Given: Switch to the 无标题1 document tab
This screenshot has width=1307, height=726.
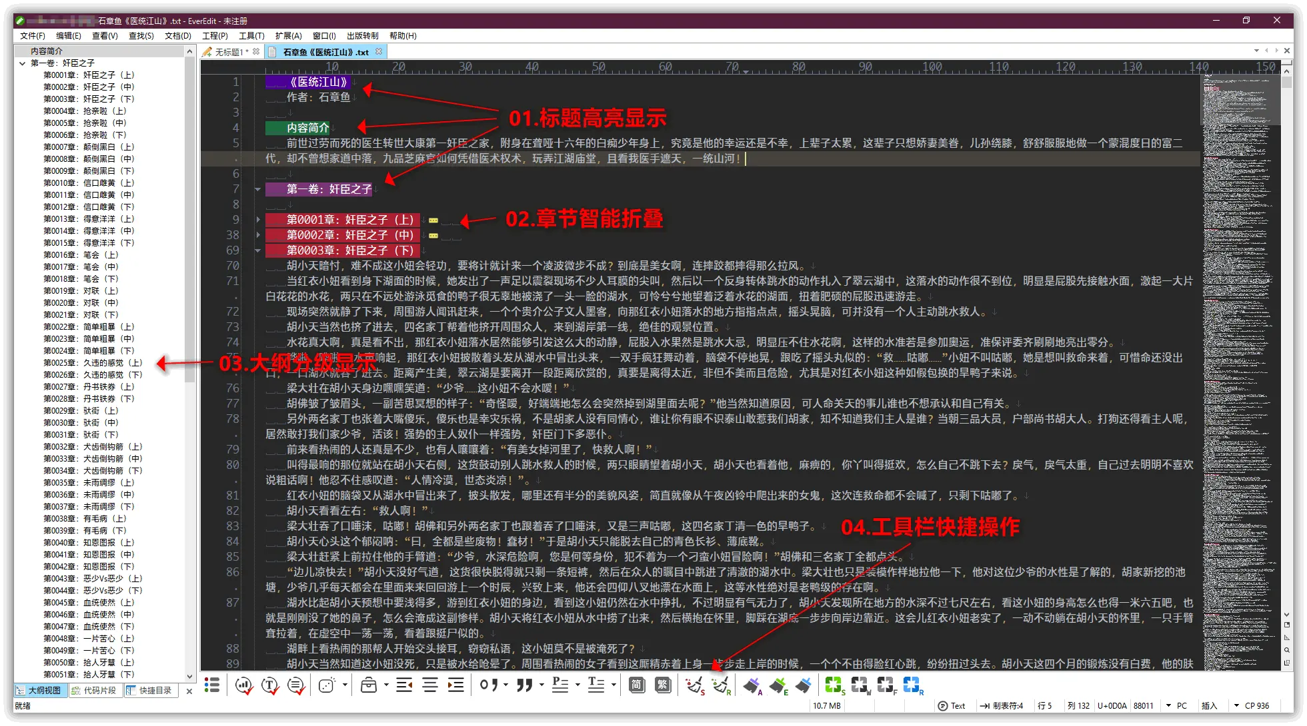Looking at the screenshot, I should coord(231,52).
